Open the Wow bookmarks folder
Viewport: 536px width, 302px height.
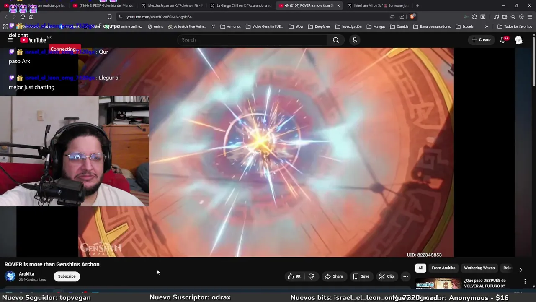[296, 26]
